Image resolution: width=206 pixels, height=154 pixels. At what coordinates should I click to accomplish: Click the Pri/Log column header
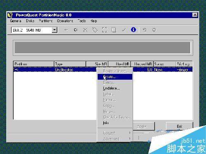click(184, 64)
